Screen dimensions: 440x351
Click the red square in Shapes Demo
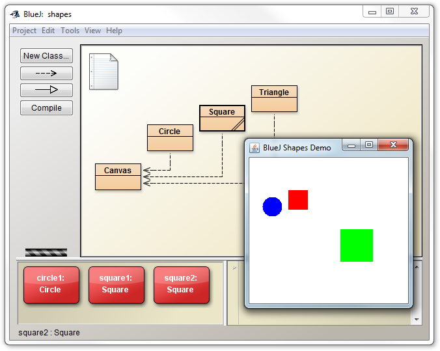pyautogui.click(x=298, y=200)
